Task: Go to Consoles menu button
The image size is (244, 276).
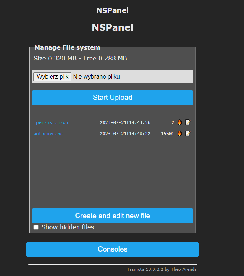Action: [x=113, y=249]
